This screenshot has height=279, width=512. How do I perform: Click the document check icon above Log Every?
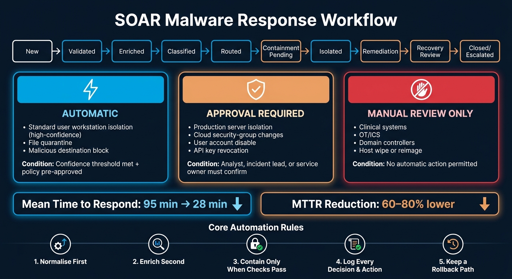(355, 244)
